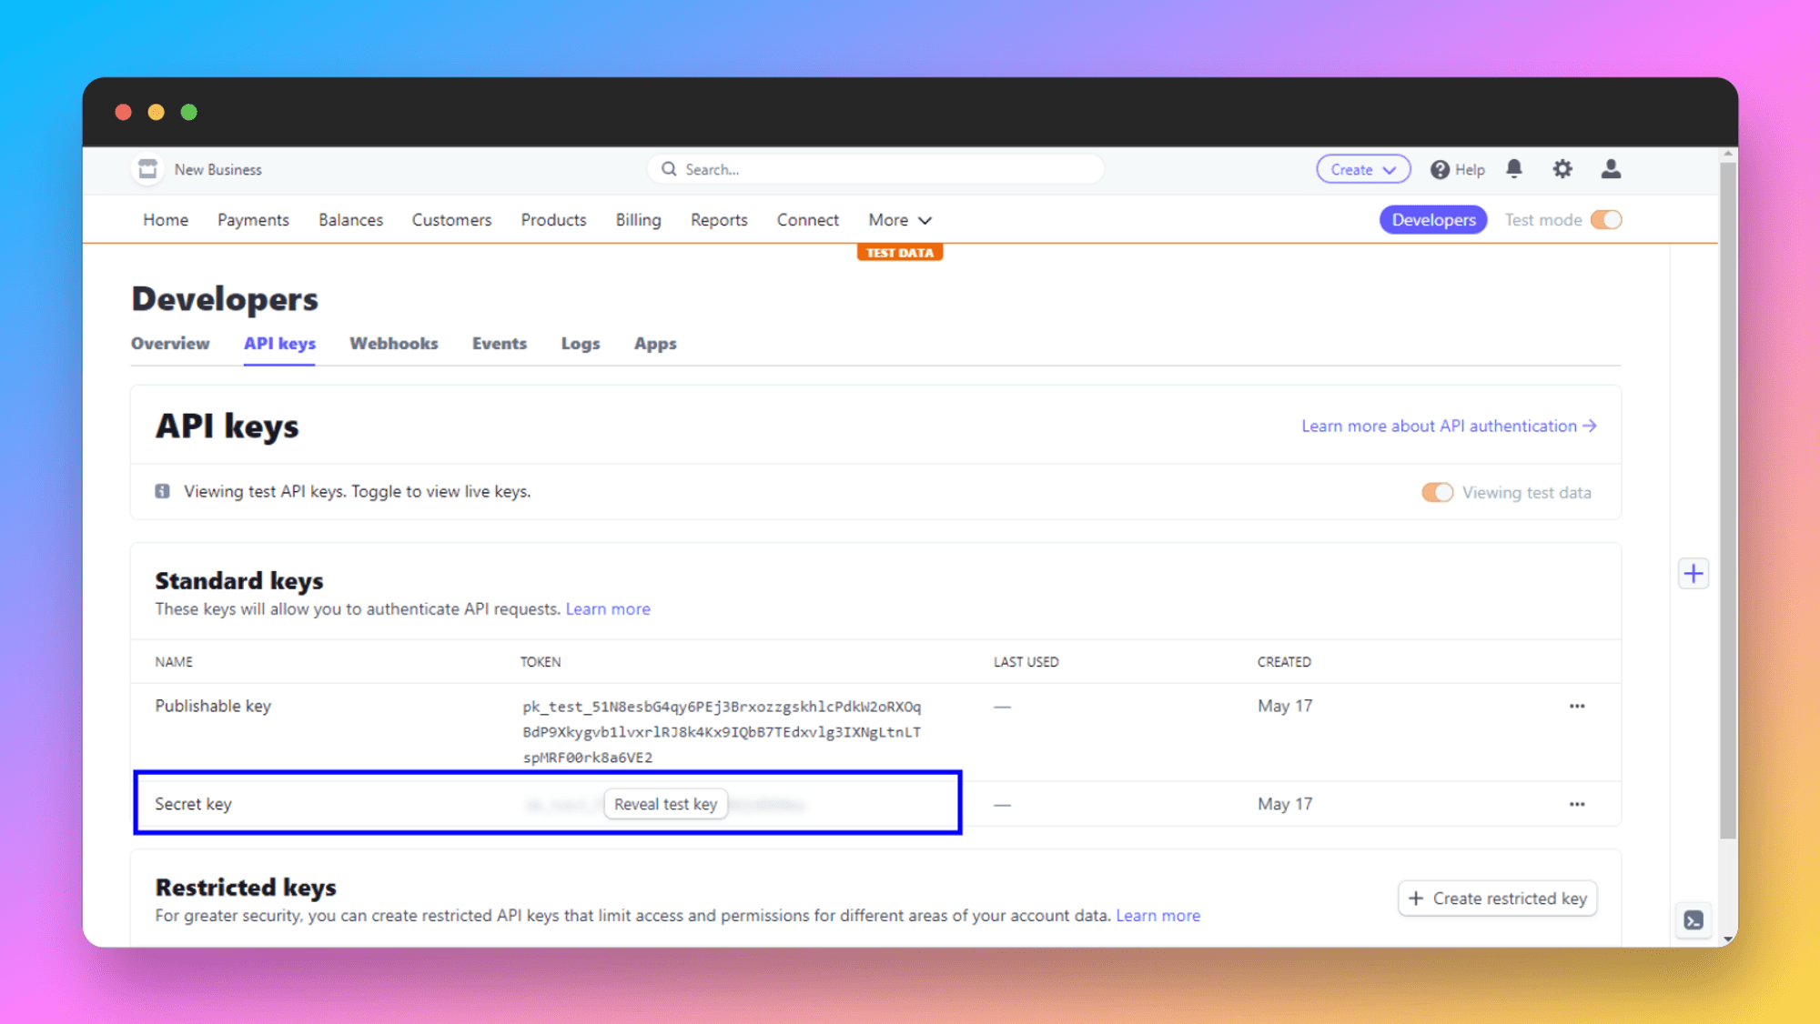Switch to the Webhooks tab
This screenshot has width=1820, height=1024.
point(393,344)
